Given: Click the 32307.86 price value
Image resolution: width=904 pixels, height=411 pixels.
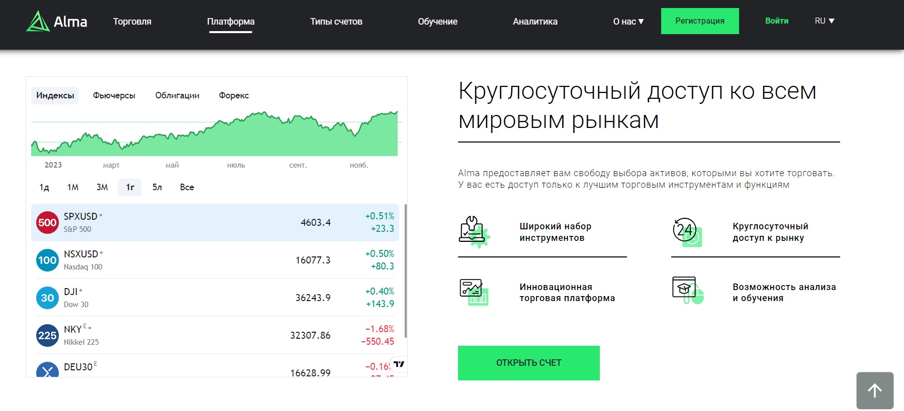Looking at the screenshot, I should pos(310,335).
